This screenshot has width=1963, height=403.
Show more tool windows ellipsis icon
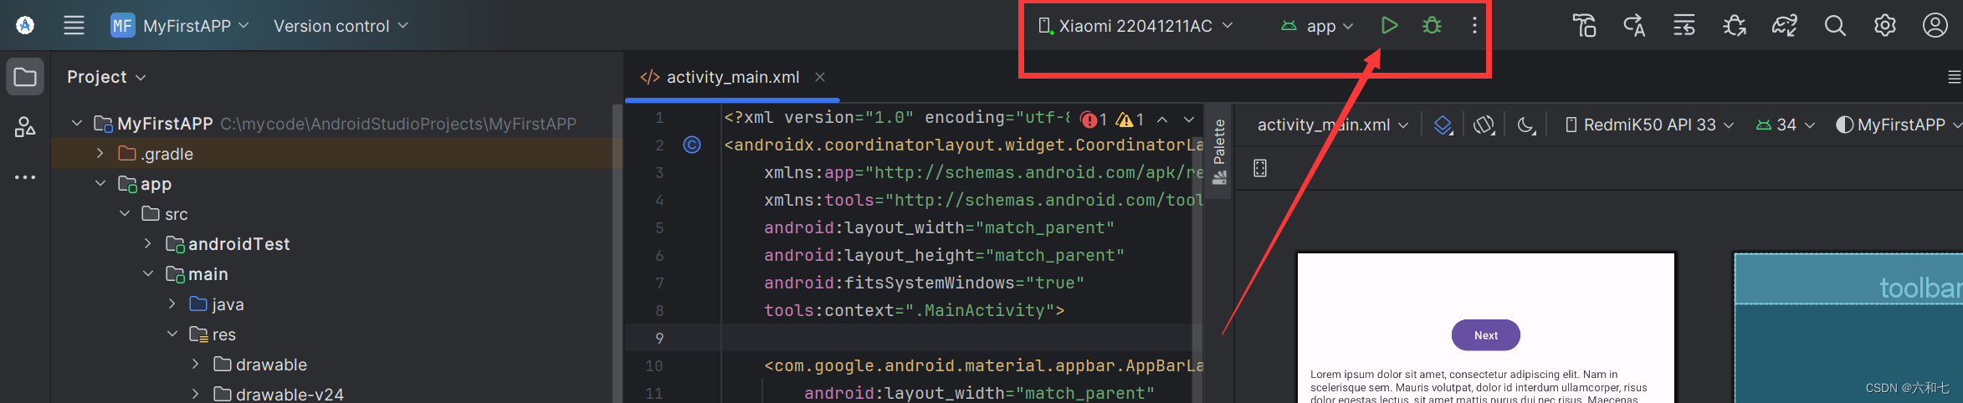(25, 177)
